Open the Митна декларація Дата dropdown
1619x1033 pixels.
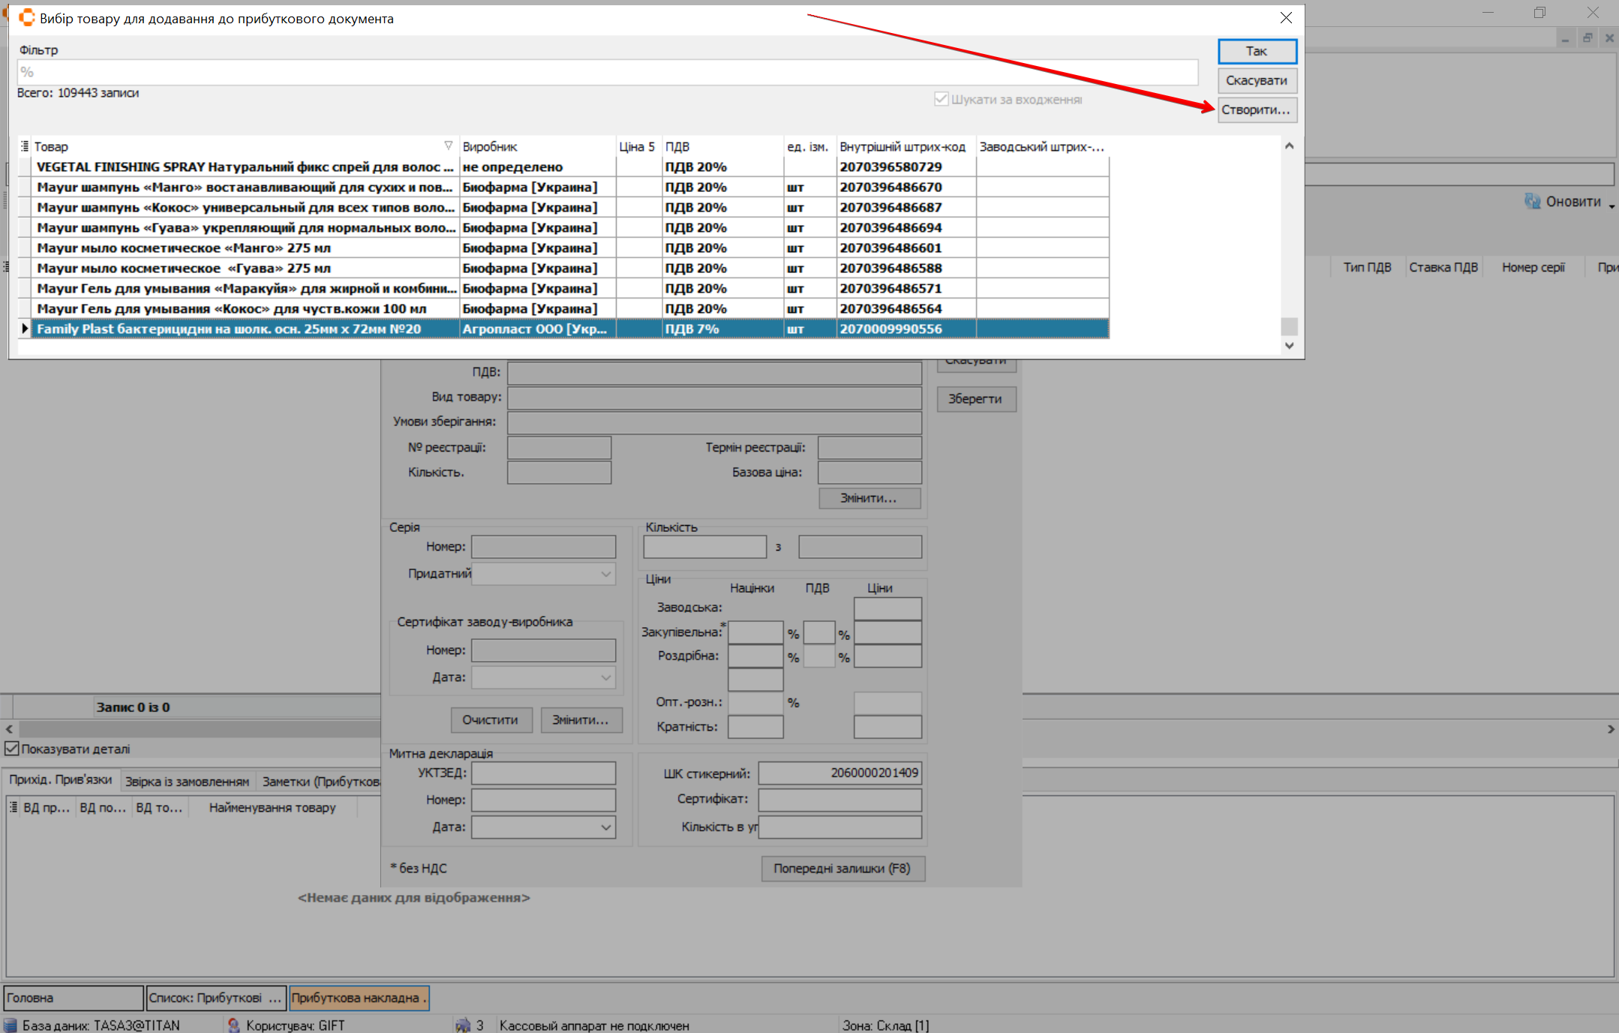coord(605,827)
